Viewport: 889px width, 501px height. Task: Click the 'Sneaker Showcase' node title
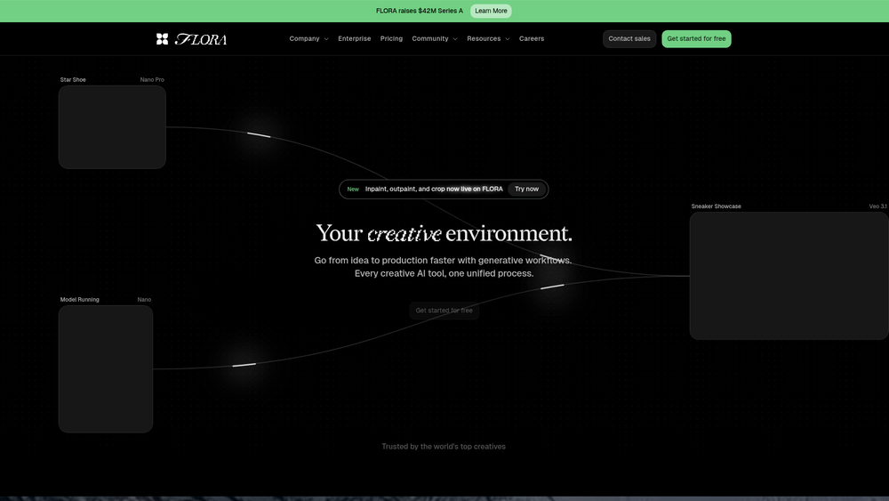tap(716, 206)
